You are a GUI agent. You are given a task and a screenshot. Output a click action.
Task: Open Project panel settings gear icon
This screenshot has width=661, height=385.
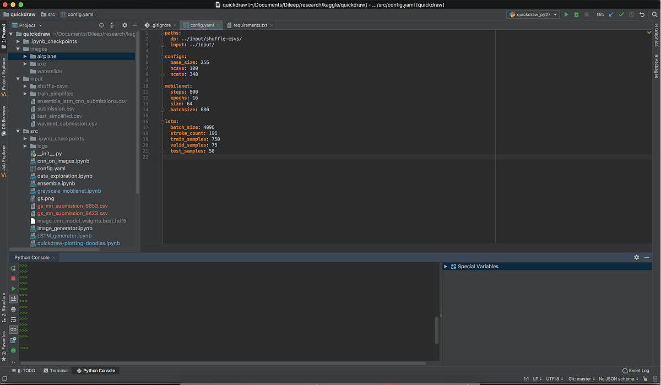(124, 25)
